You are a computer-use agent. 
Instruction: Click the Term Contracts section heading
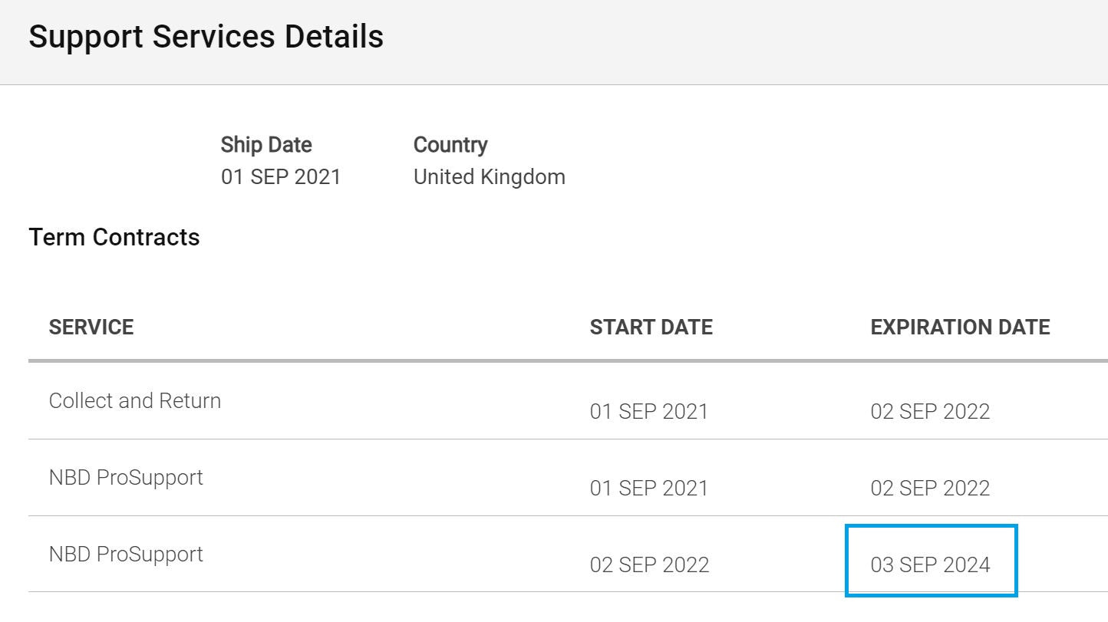coord(114,237)
